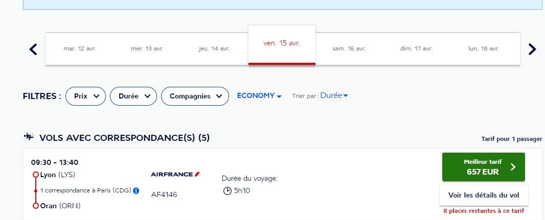Switch to sam. 16 avr. date tab
545x220 pixels.
point(349,48)
